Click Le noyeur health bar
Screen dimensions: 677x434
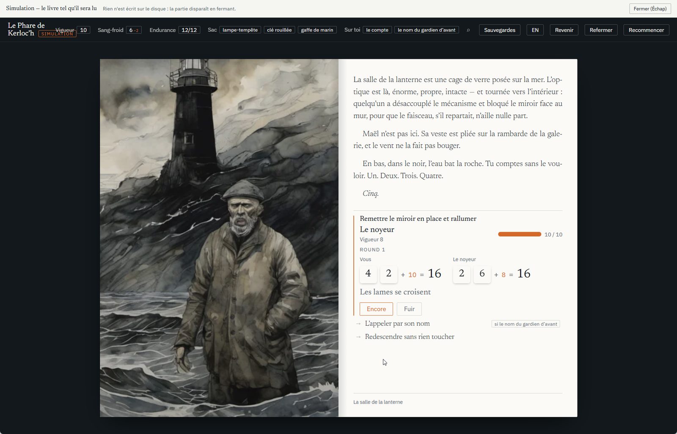[520, 234]
